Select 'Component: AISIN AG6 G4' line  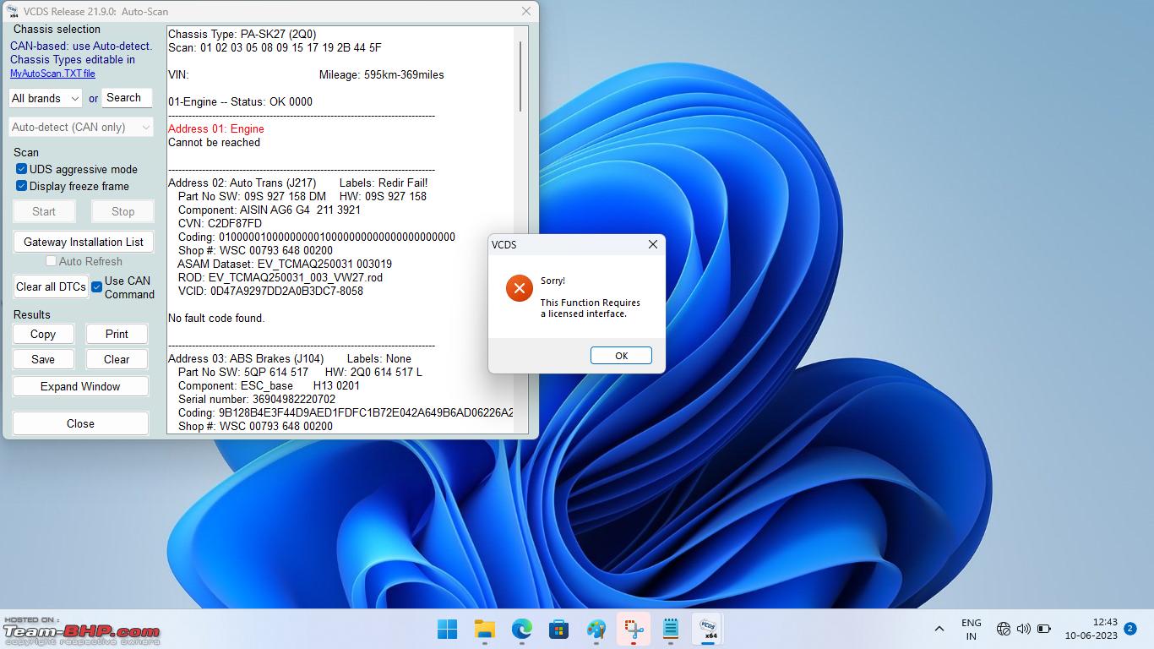pyautogui.click(x=269, y=210)
